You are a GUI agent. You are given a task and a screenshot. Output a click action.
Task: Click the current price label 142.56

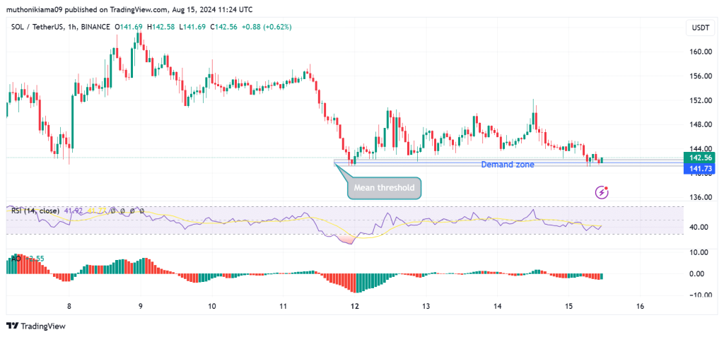click(699, 158)
